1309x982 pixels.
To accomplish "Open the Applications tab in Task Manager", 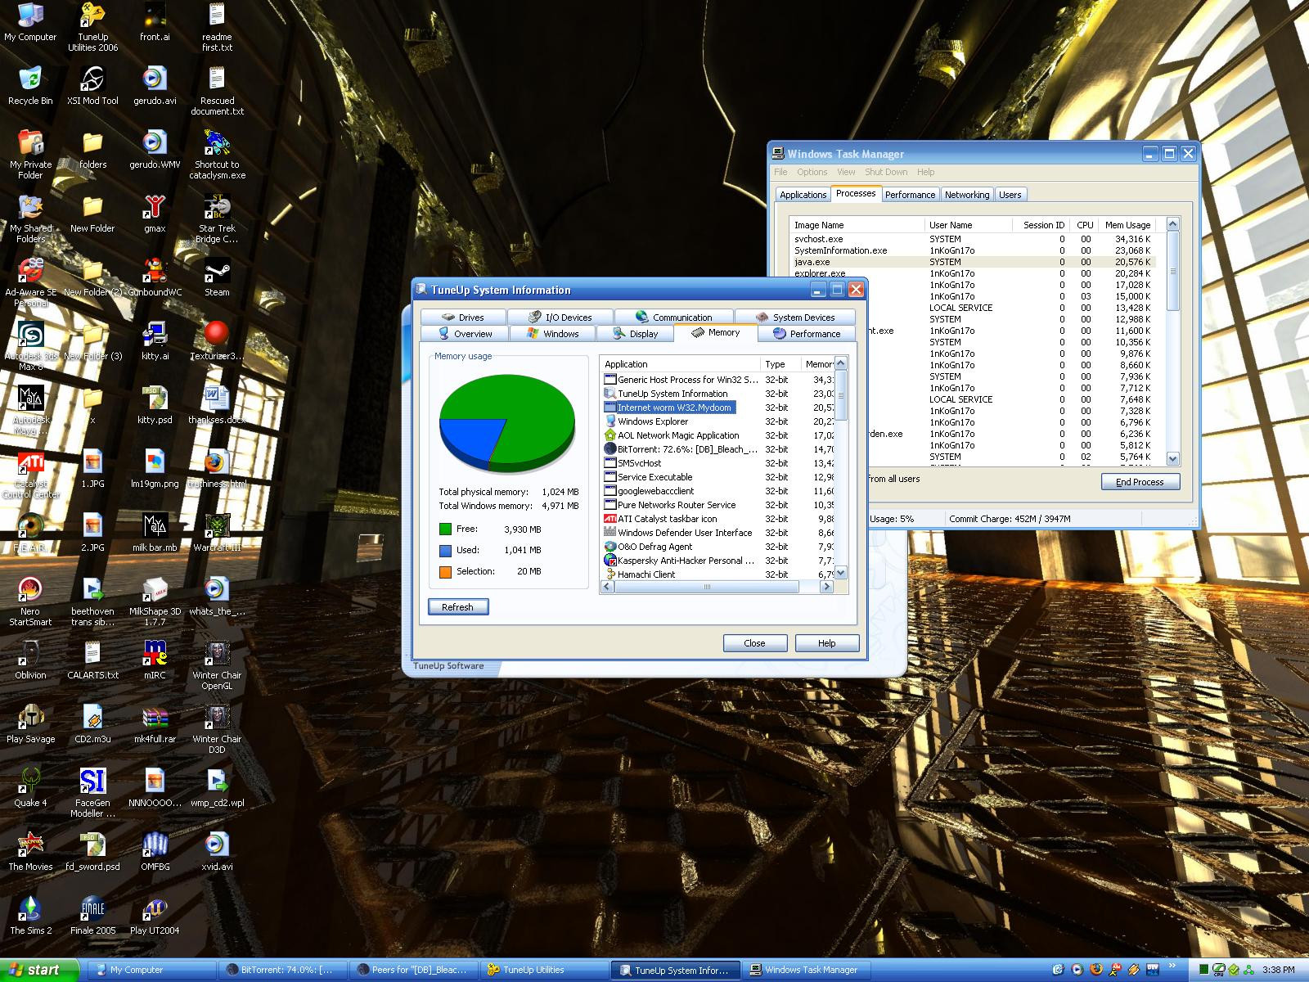I will pyautogui.click(x=803, y=195).
